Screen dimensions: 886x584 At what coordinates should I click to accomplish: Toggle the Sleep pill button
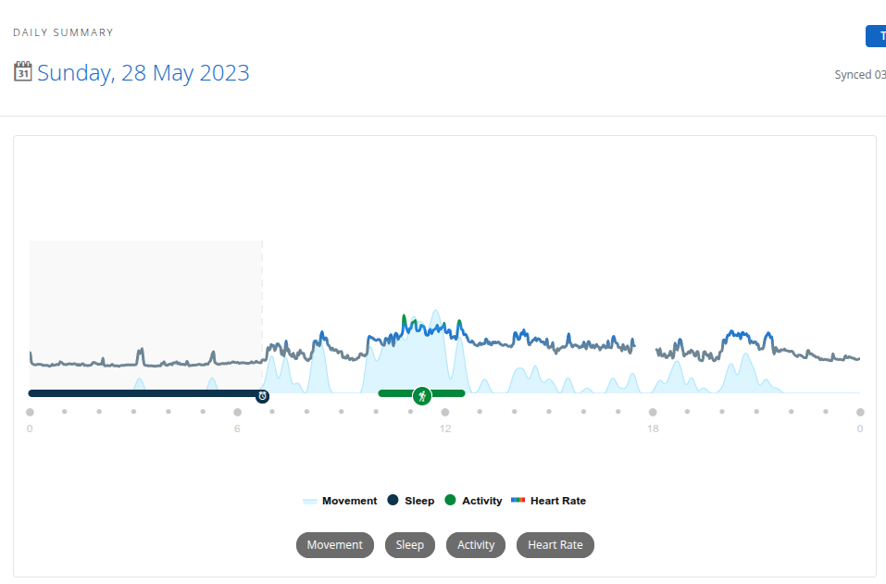coord(409,545)
